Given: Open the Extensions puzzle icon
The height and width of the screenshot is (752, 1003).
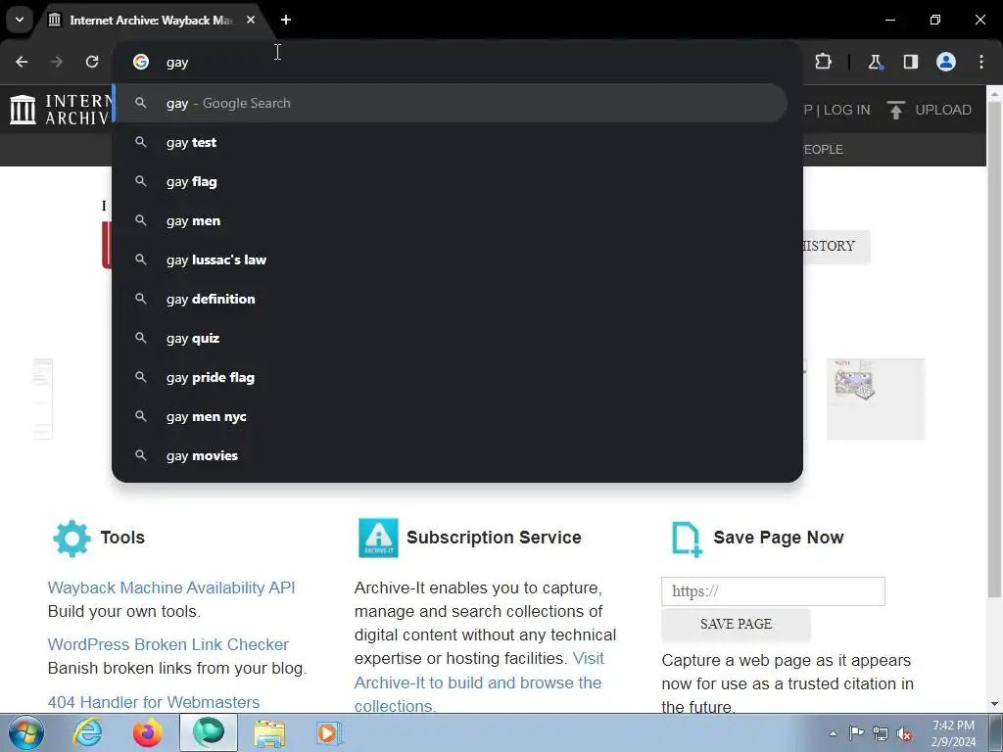Looking at the screenshot, I should point(823,62).
